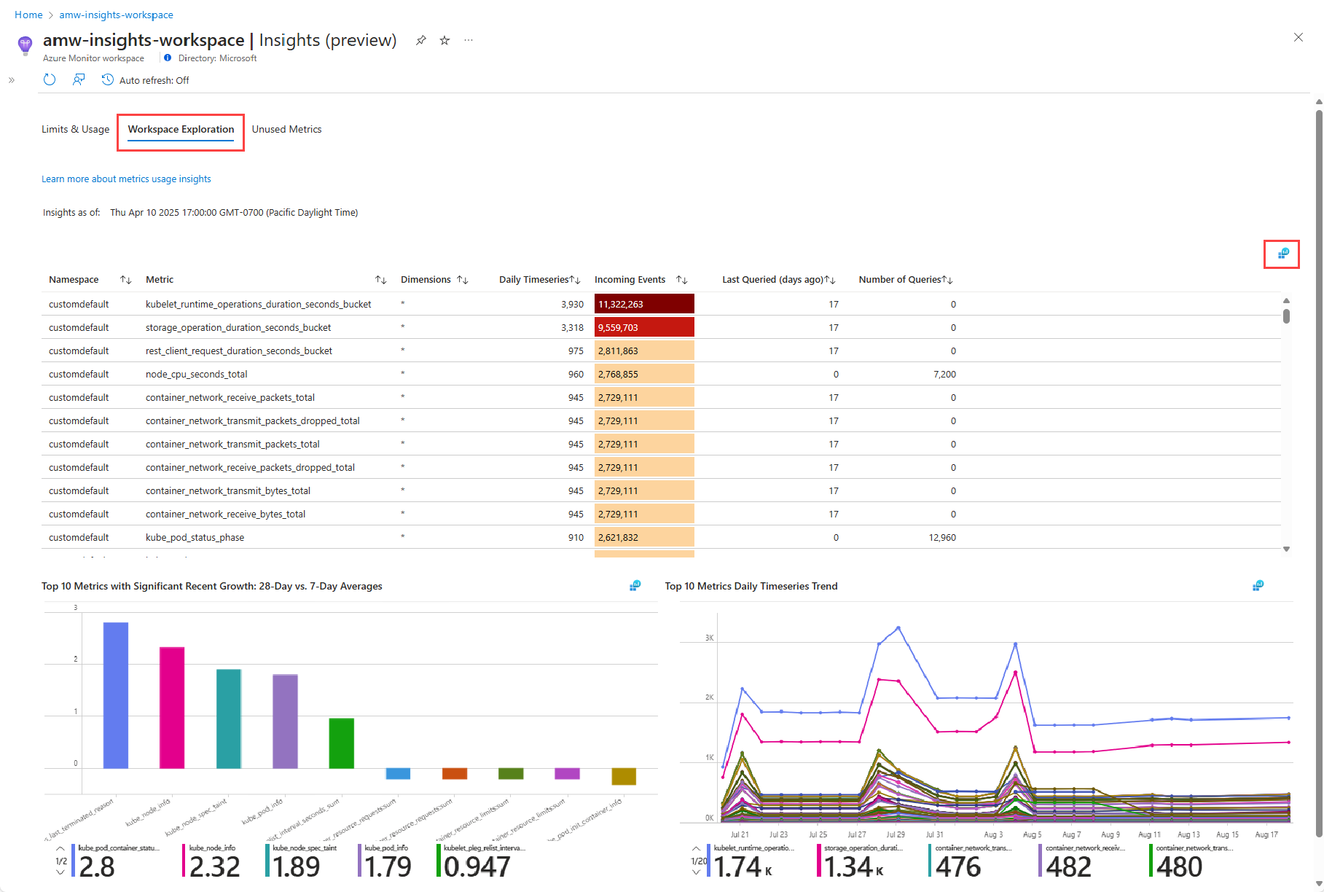
Task: Open the feedback icon next to refresh
Action: coord(79,80)
